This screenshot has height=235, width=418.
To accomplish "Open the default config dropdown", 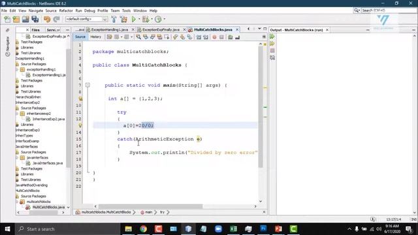I will [x=86, y=19].
